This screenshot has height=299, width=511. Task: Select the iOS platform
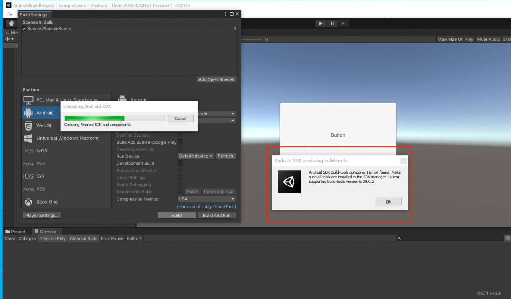tap(67, 176)
